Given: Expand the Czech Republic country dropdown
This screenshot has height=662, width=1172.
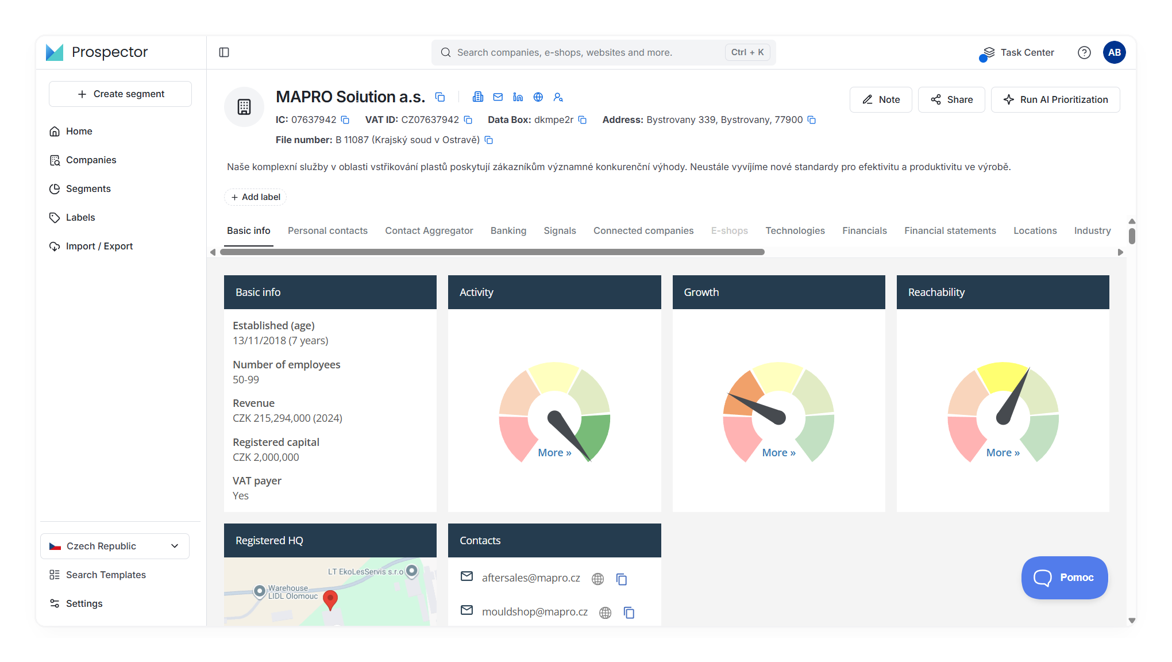Looking at the screenshot, I should tap(115, 546).
